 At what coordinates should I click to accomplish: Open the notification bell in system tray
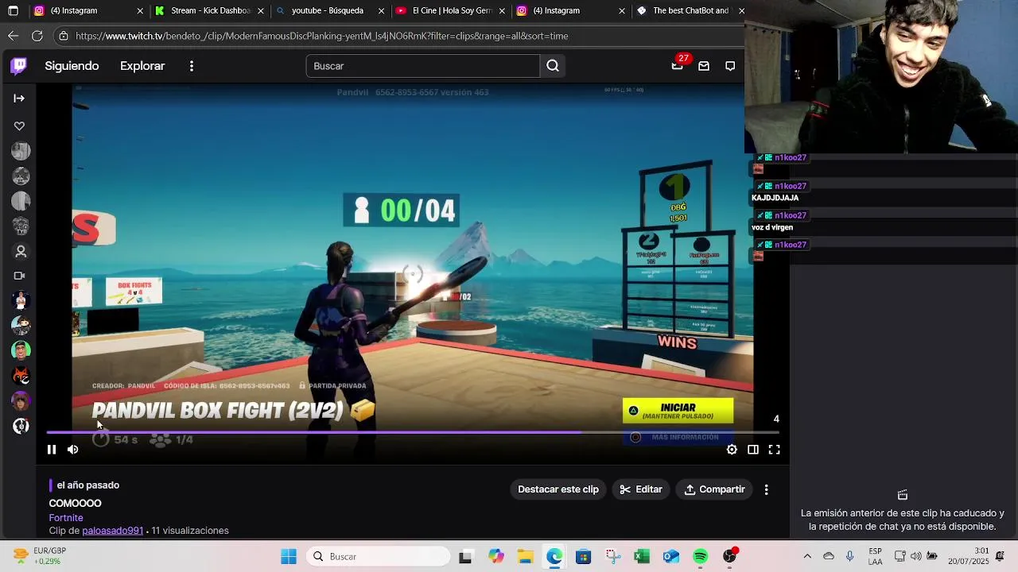pos(1001,557)
